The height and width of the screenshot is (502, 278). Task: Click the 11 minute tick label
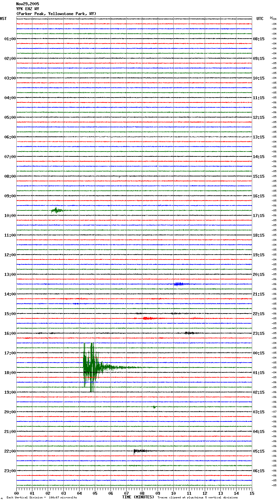pos(189,493)
